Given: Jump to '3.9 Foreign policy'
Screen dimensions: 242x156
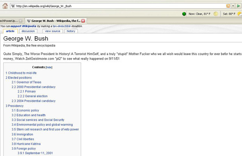Looking at the screenshot, I should (23, 149).
